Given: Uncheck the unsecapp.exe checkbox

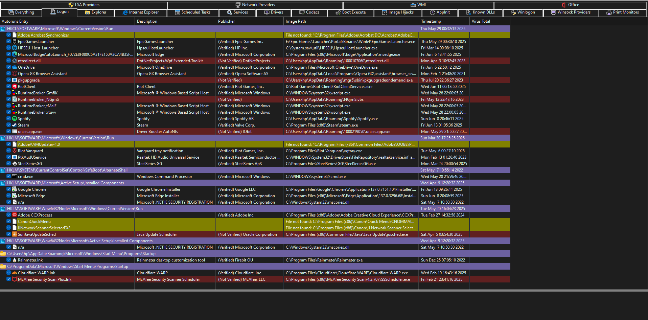Looking at the screenshot, I should click(x=9, y=131).
